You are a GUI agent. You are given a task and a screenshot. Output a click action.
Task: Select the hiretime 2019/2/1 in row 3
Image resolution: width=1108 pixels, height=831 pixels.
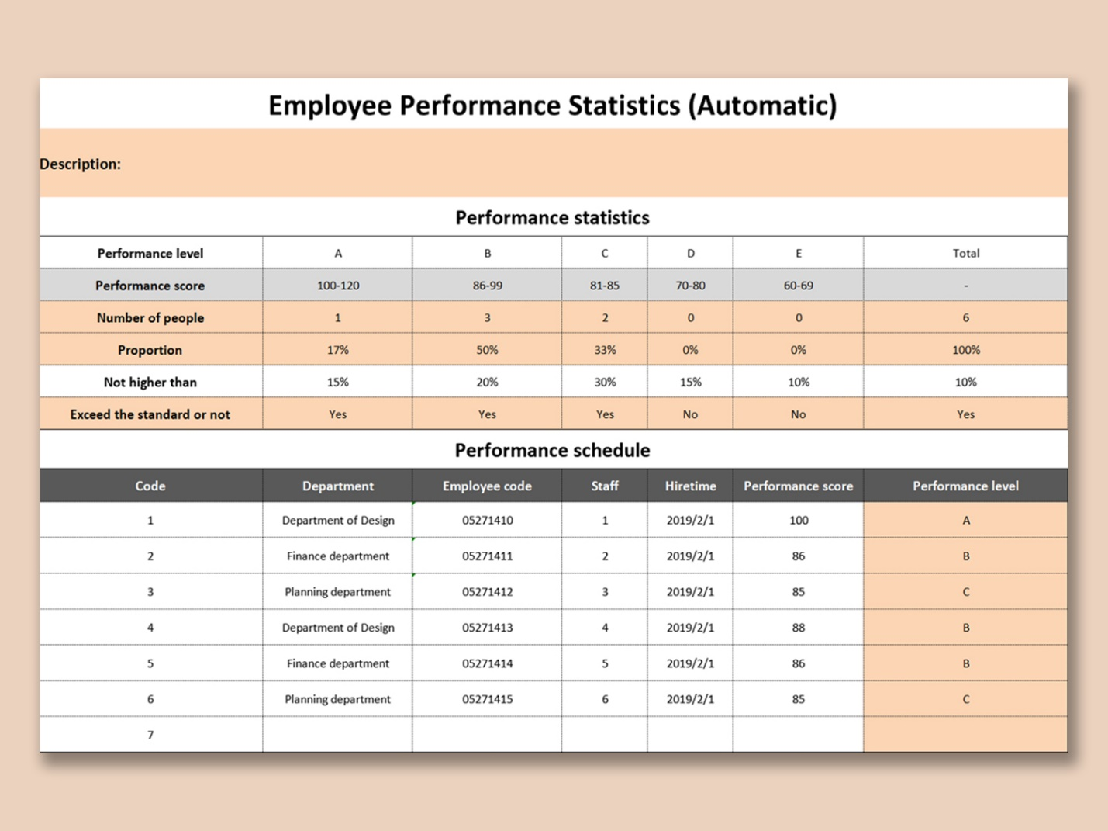(689, 591)
